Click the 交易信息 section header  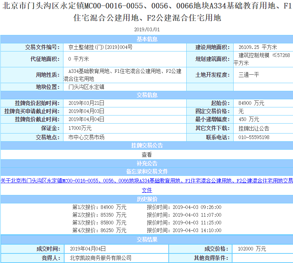click(x=147, y=95)
